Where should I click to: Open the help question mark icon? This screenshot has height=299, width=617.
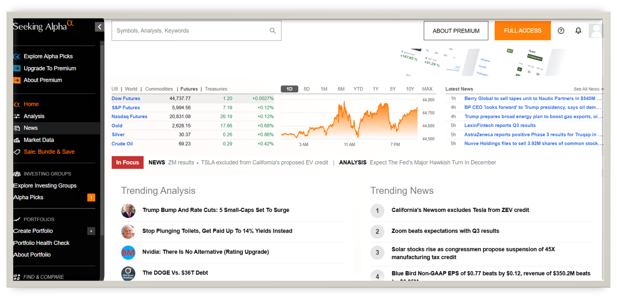561,30
